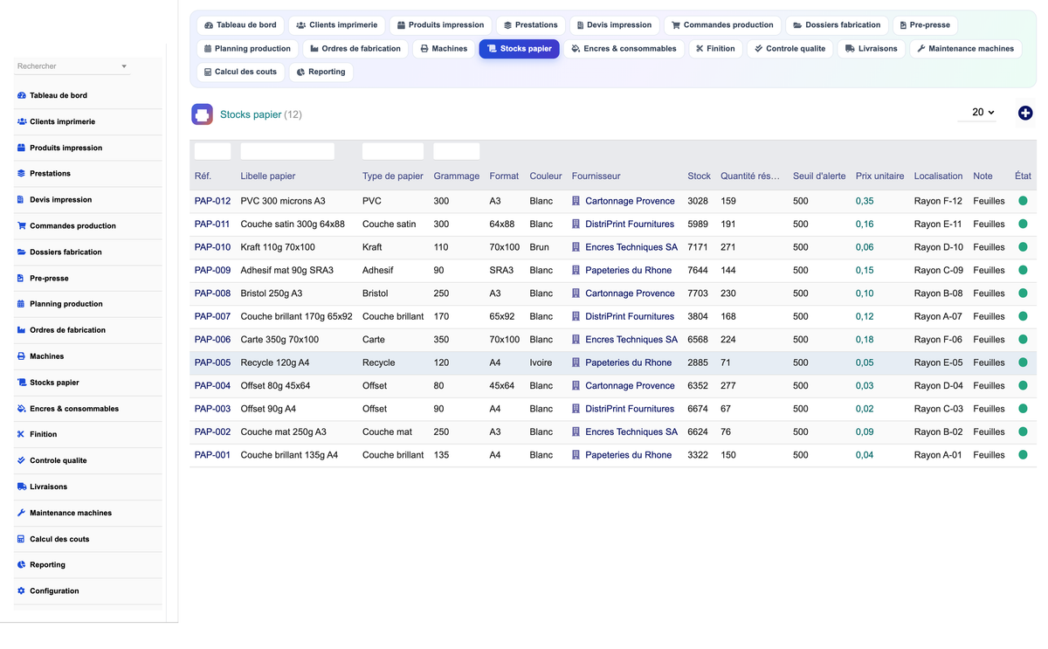
Task: Click sidebar Encres & consommables icon
Action: point(22,408)
